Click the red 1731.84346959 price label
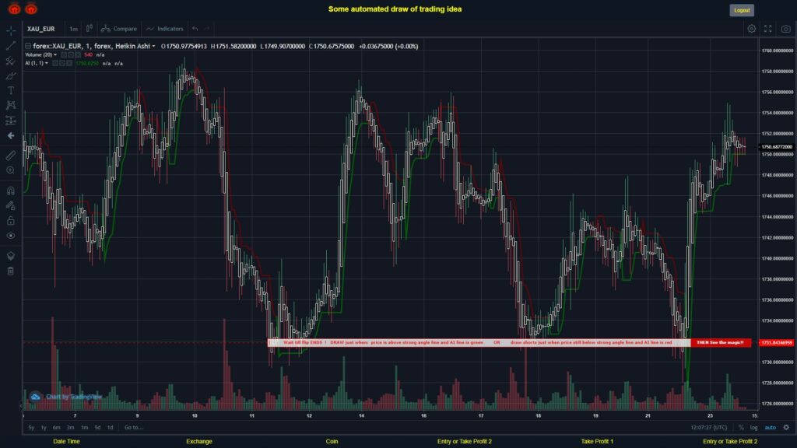This screenshot has height=448, width=797. tap(777, 343)
